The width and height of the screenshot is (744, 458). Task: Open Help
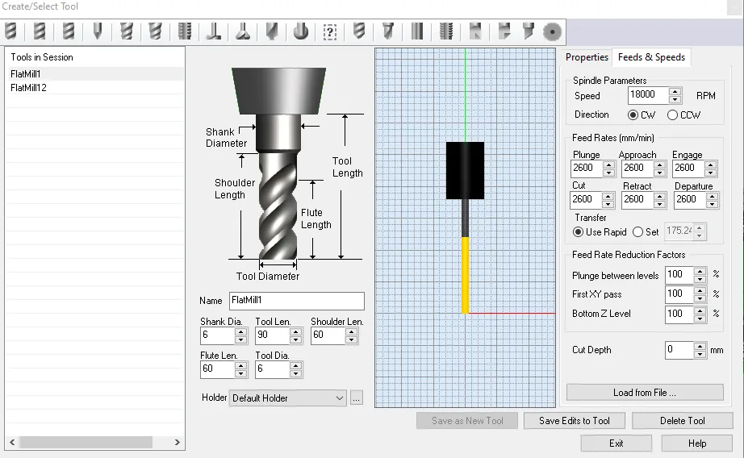[697, 443]
